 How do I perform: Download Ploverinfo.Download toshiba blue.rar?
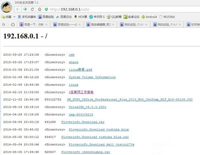[x=95, y=137]
